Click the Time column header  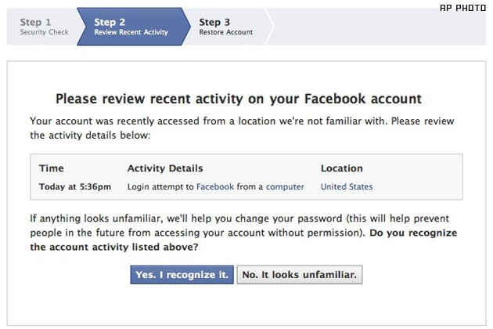click(x=51, y=168)
